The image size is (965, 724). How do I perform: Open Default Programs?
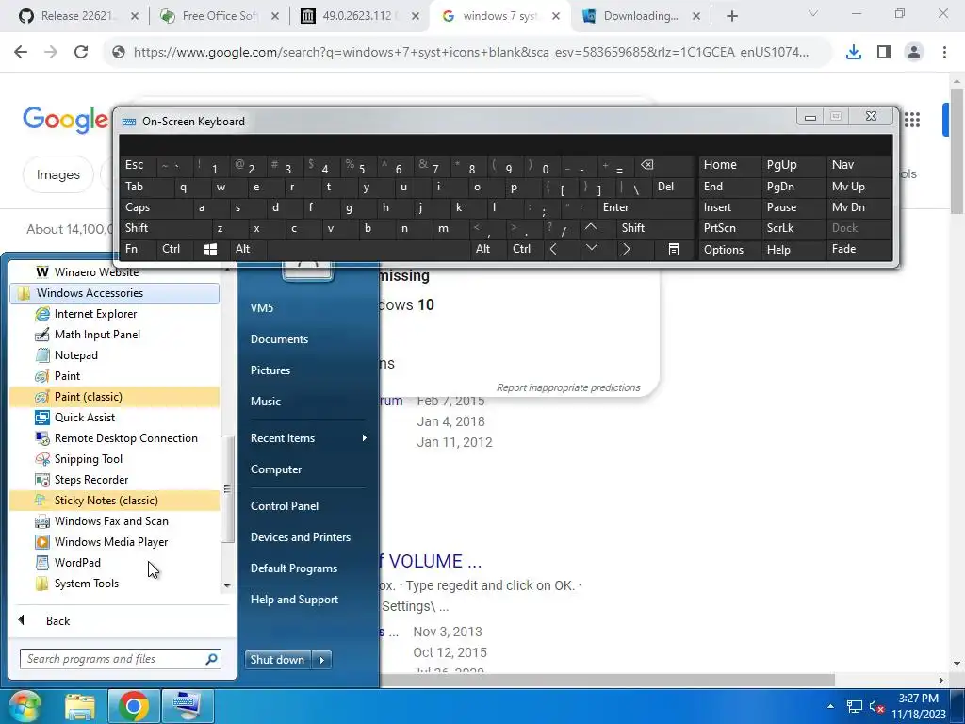pos(294,568)
